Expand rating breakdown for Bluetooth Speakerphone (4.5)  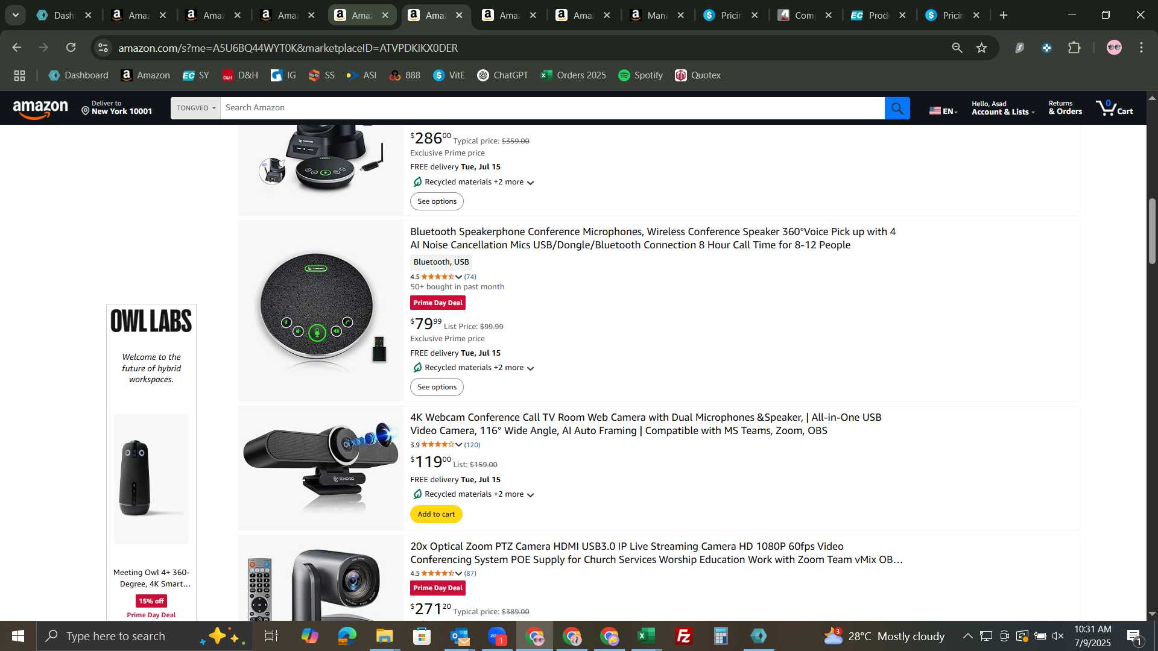point(458,277)
